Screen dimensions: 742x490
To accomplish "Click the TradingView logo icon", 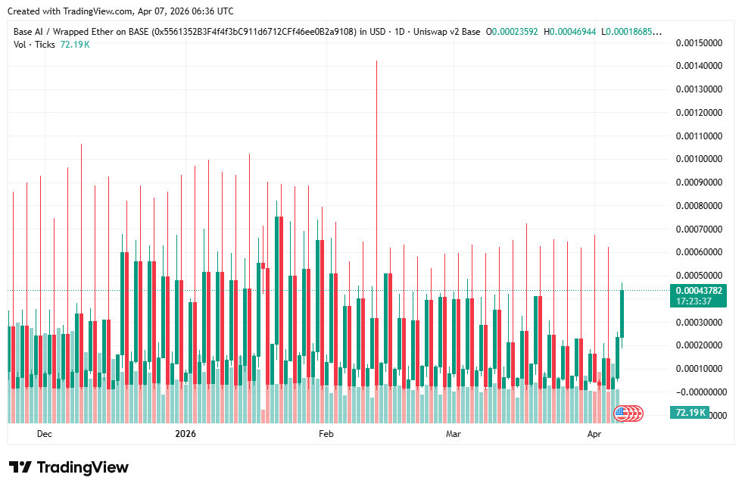I will coord(20,467).
